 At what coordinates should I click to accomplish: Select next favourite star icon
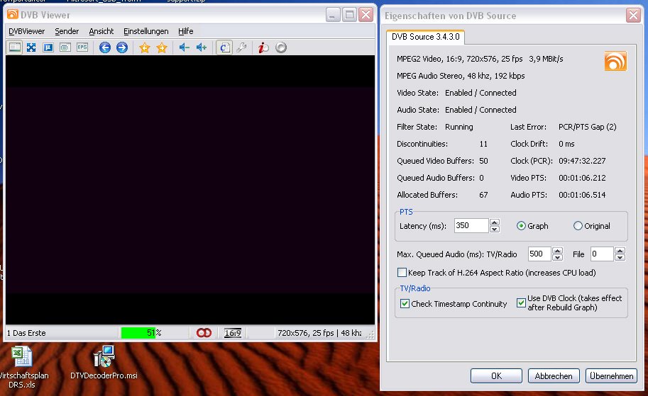pos(162,47)
